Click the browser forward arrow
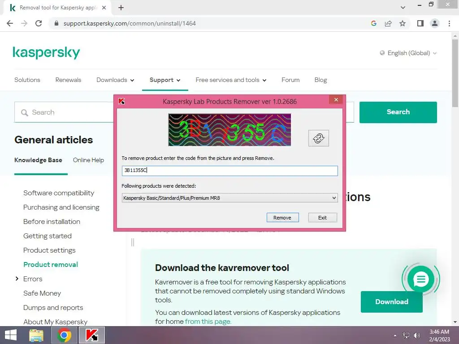 click(24, 23)
